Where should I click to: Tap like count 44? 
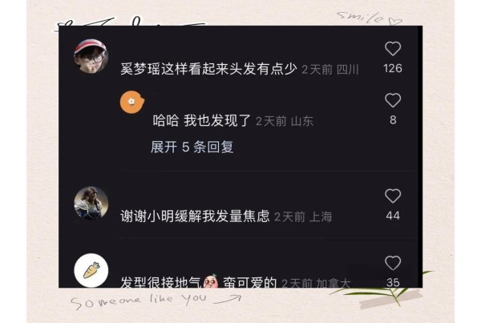click(x=393, y=216)
